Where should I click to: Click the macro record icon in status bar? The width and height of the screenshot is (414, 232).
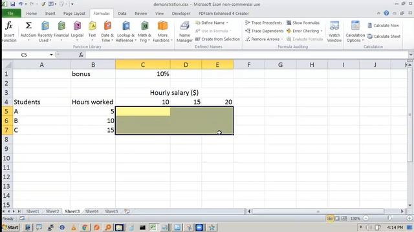22,218
